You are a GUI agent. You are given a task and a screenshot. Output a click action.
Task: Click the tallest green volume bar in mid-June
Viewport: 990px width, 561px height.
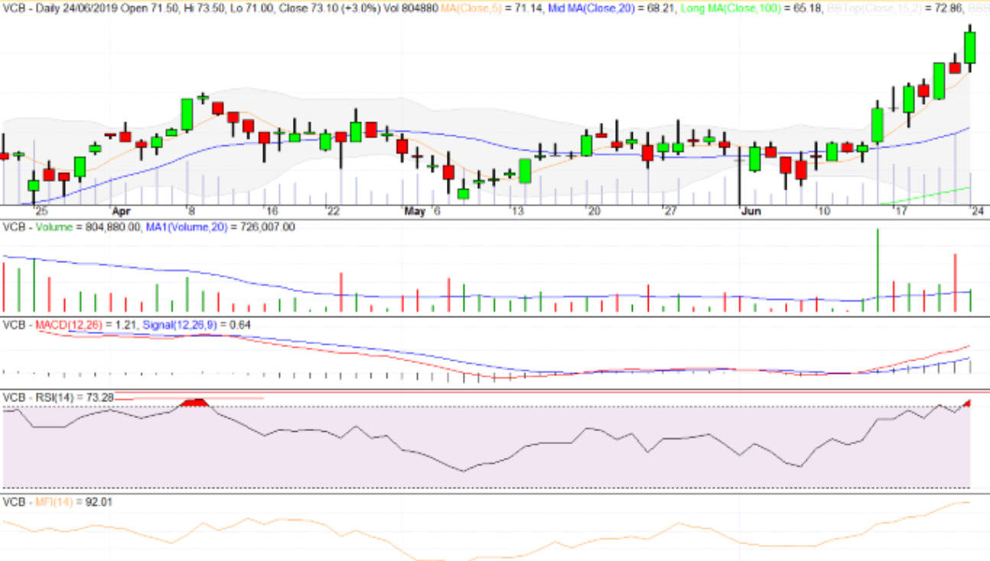coord(878,270)
